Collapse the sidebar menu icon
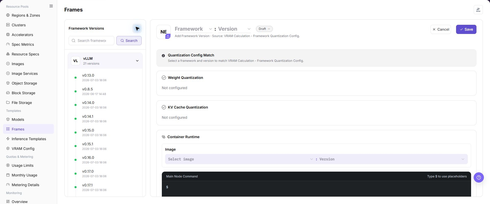Viewport: 490px width, 204px height. tap(51, 6)
